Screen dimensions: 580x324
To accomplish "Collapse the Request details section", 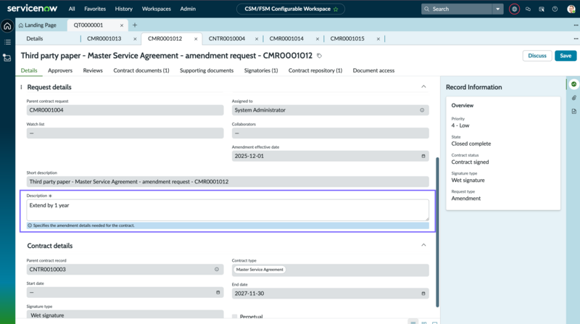I will click(423, 86).
